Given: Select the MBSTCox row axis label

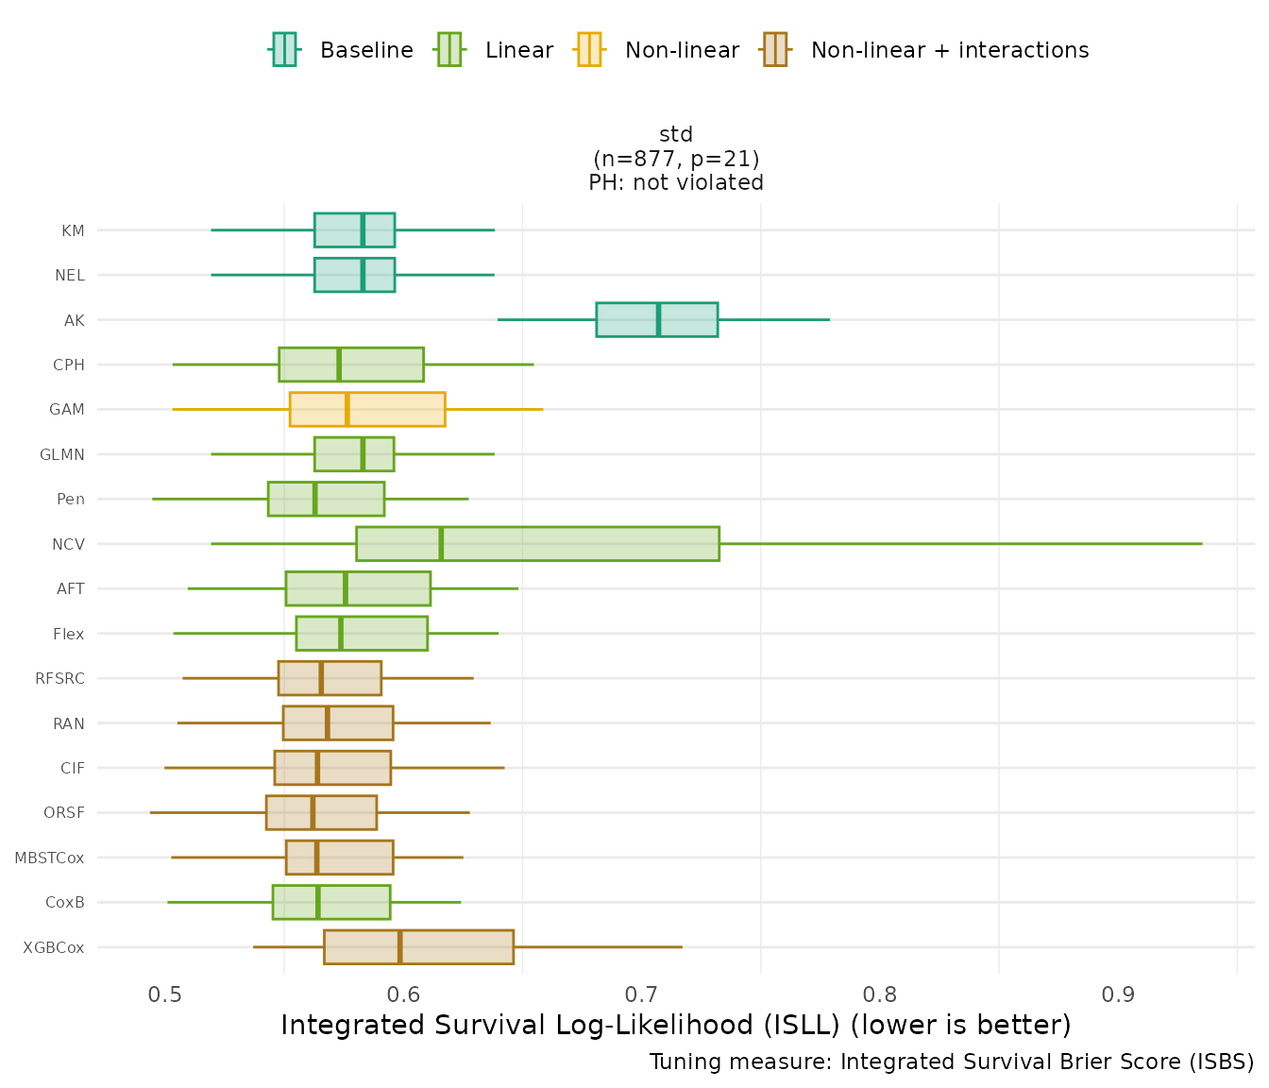Looking at the screenshot, I should [49, 858].
